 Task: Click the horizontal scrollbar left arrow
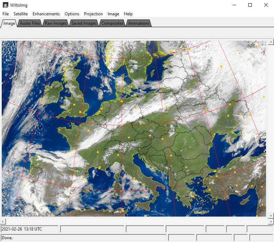coord(3,221)
